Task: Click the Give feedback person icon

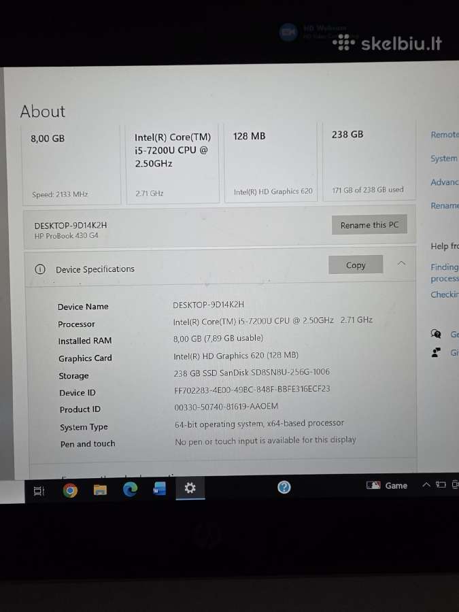Action: (x=436, y=353)
